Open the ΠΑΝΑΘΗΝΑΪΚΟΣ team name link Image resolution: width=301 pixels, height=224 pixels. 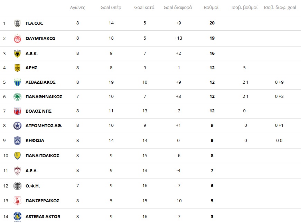[44, 96]
